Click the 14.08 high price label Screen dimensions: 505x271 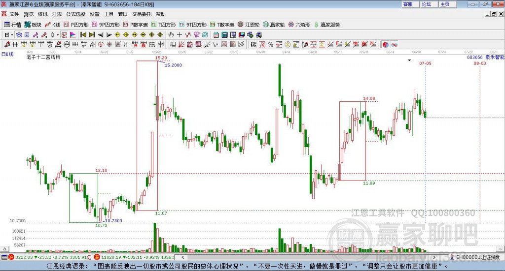[369, 98]
